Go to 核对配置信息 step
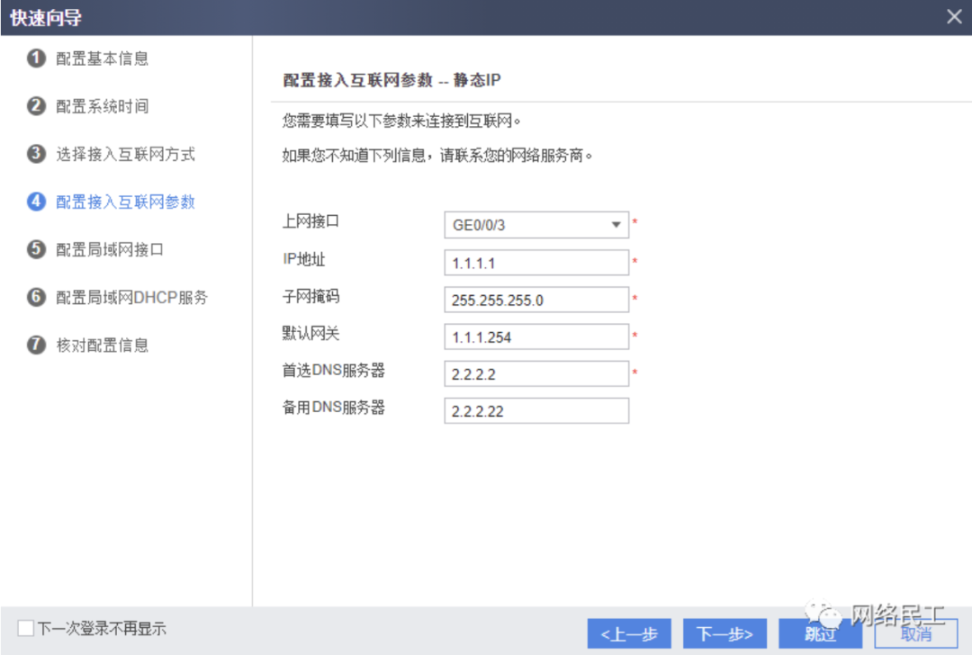 pyautogui.click(x=103, y=345)
